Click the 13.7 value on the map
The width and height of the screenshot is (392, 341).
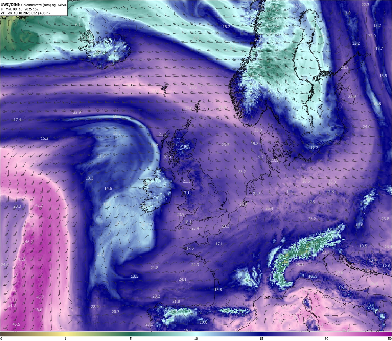click(x=379, y=48)
